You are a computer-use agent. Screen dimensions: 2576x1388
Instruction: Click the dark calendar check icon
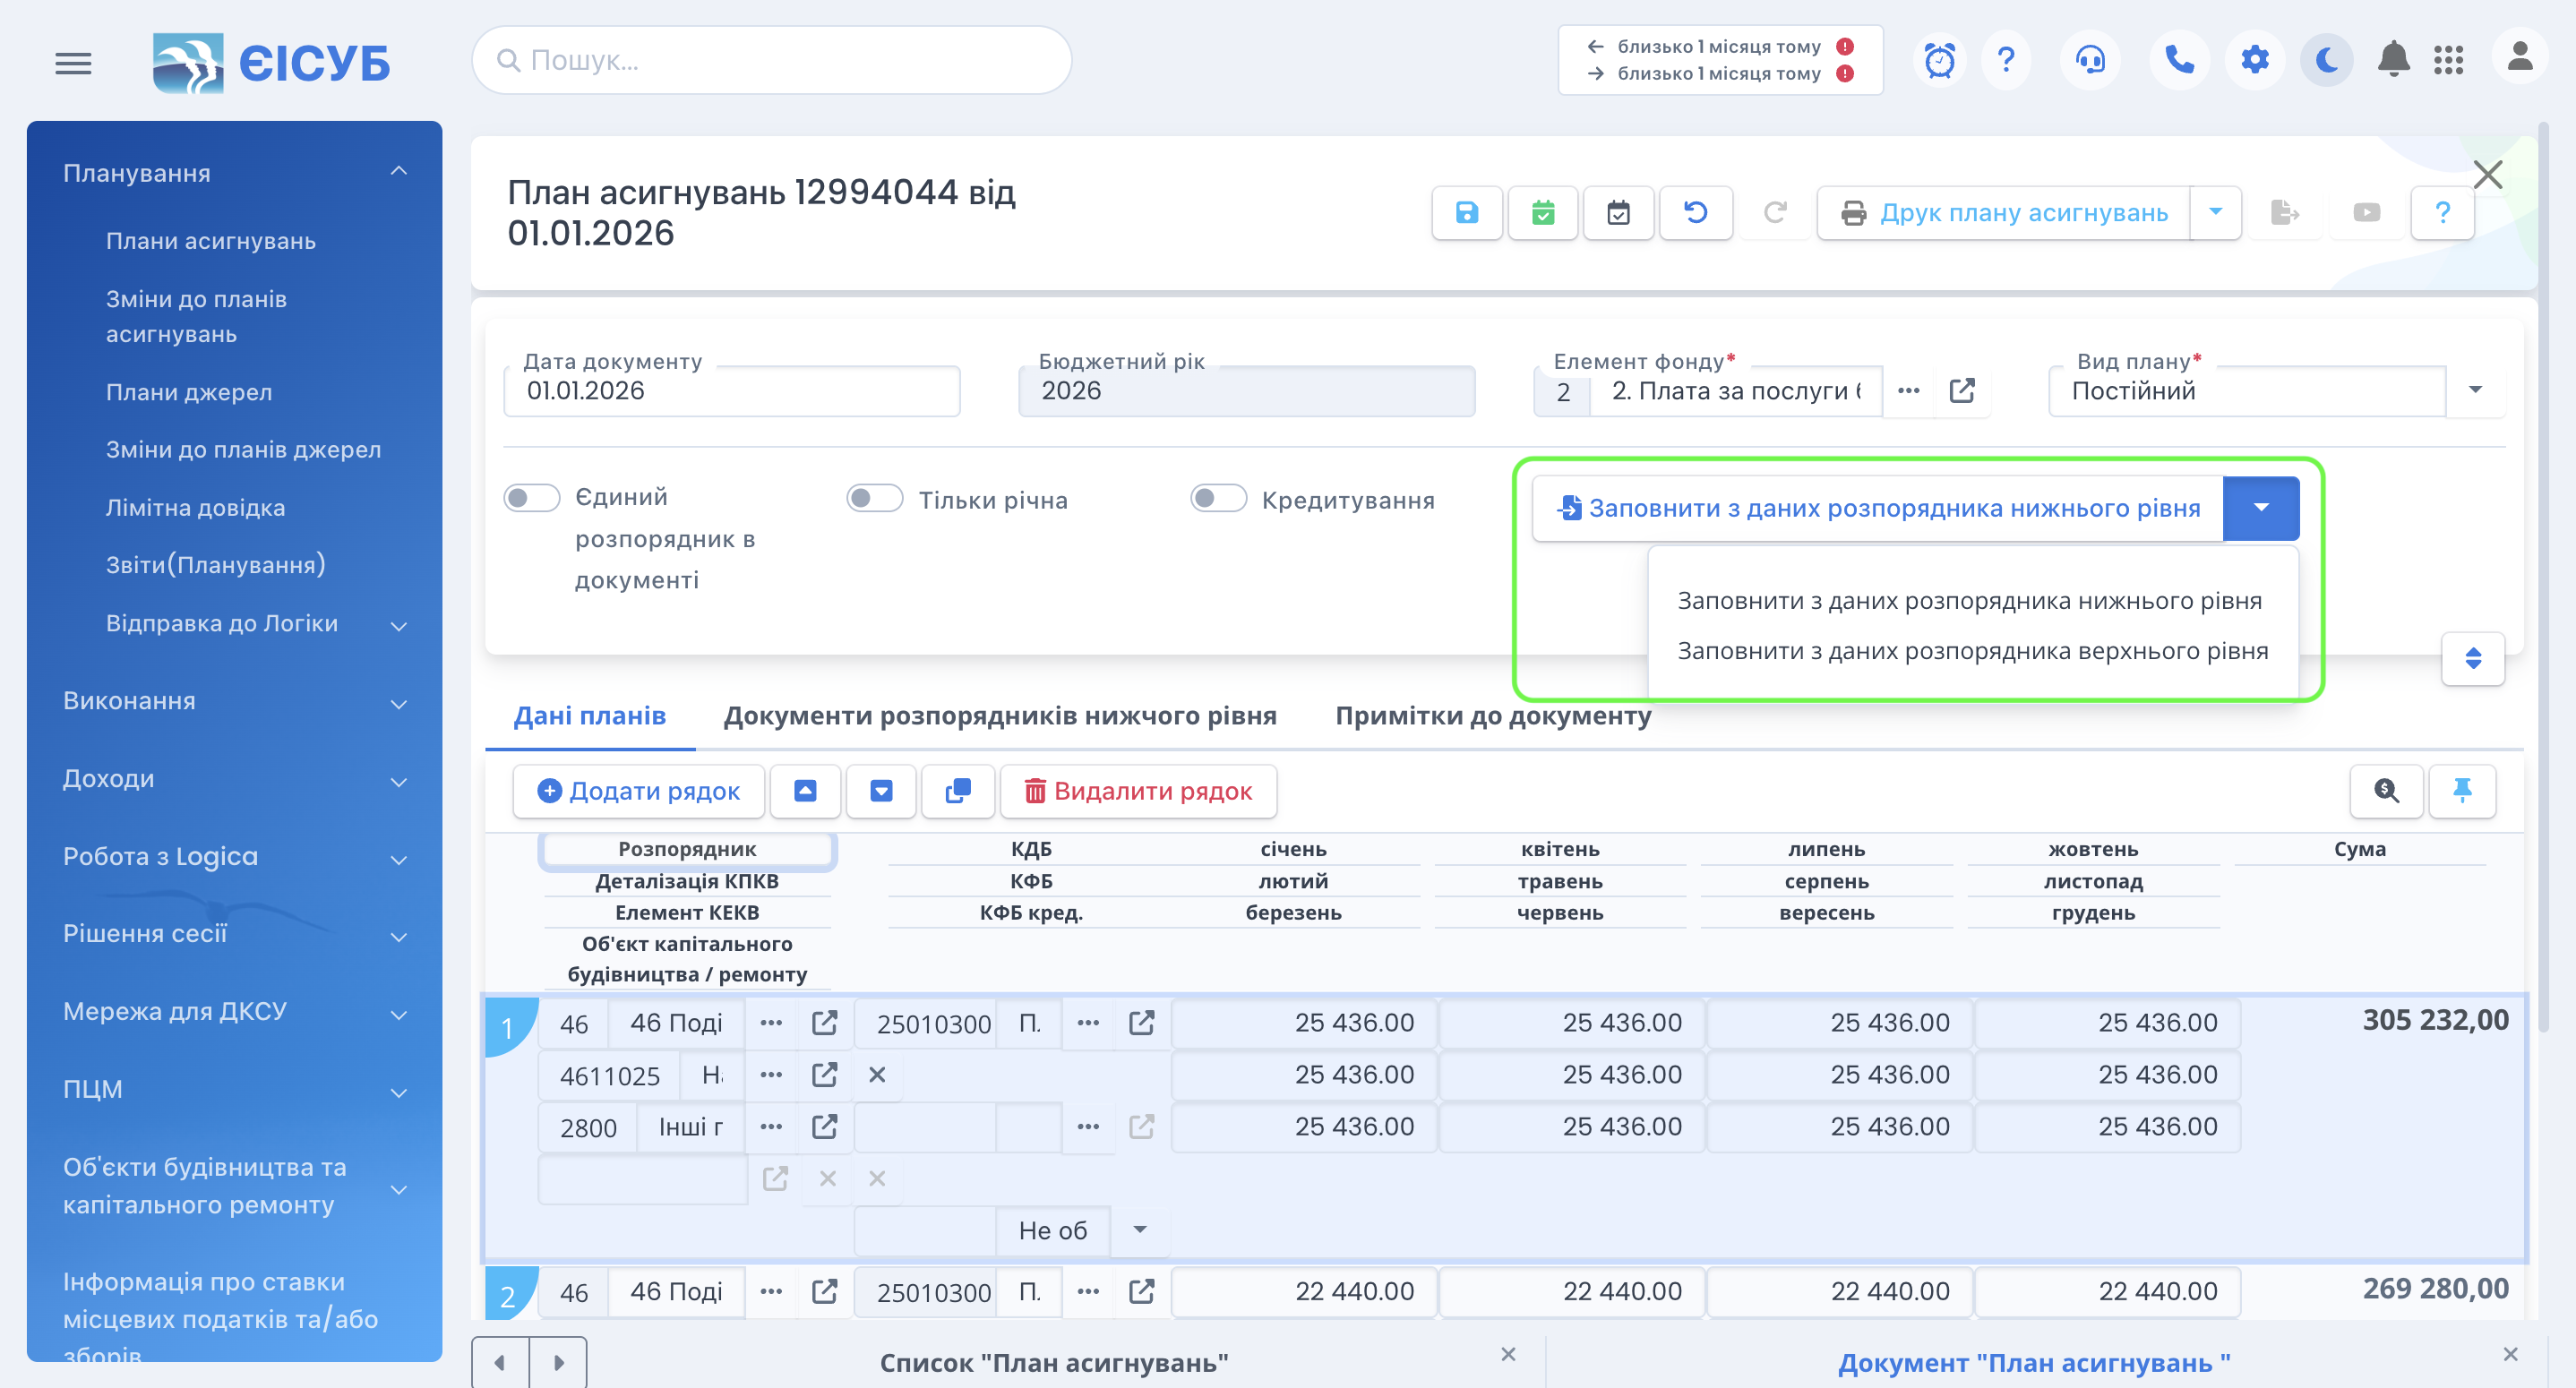click(1618, 212)
